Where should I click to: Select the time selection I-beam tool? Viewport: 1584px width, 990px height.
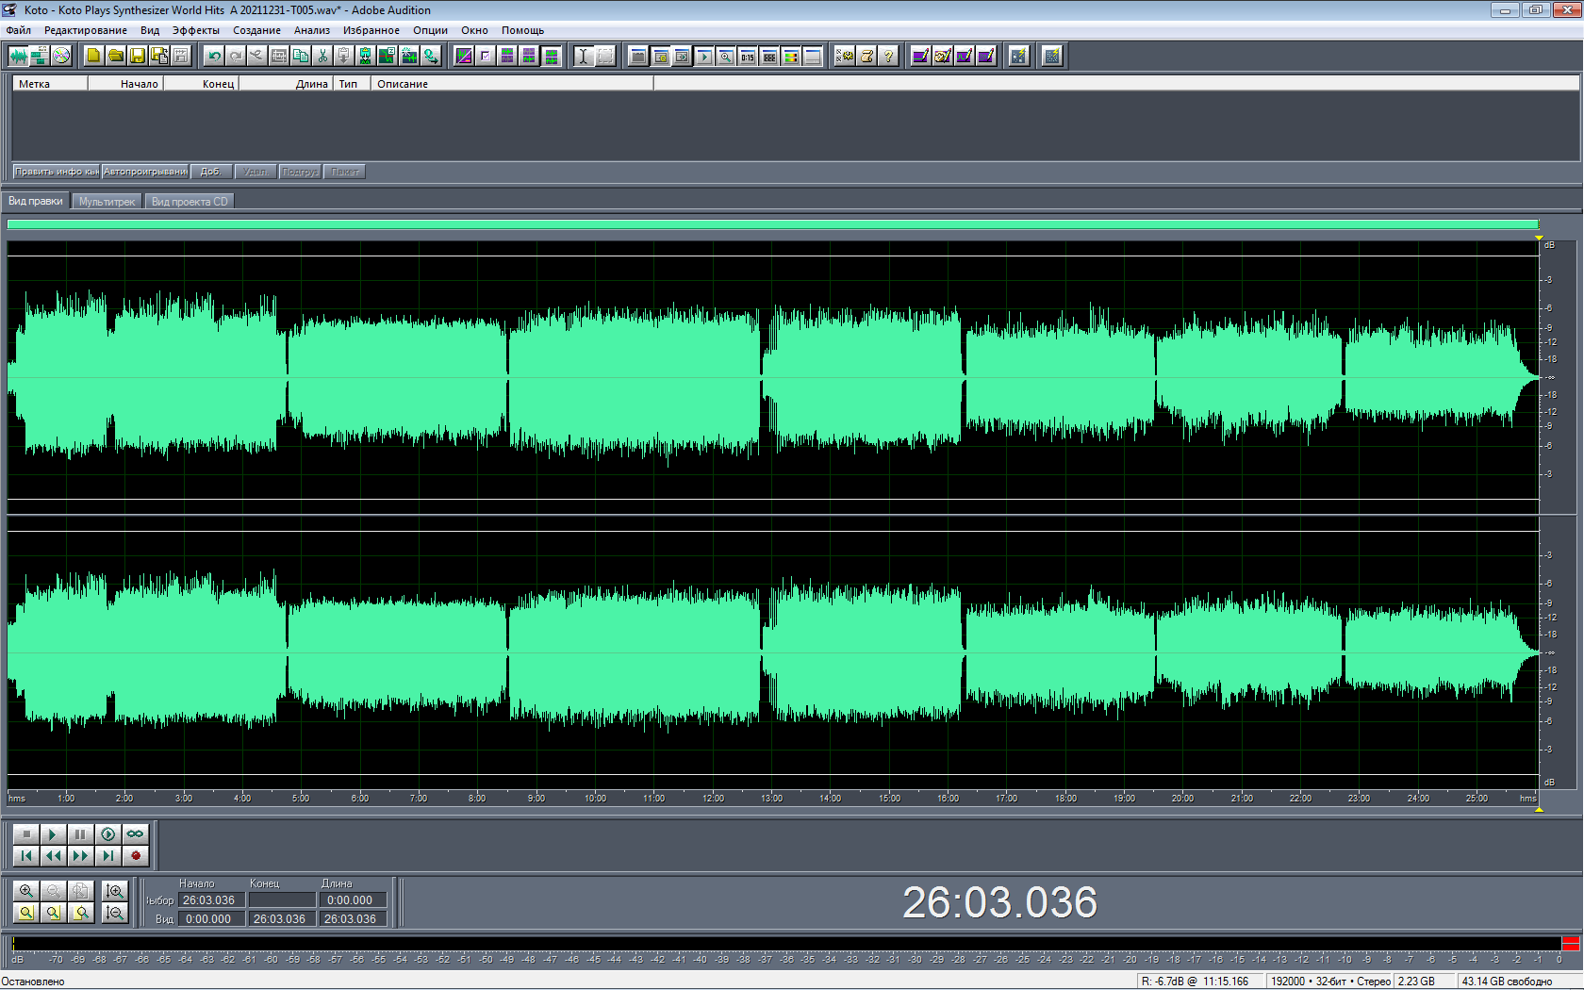(584, 56)
